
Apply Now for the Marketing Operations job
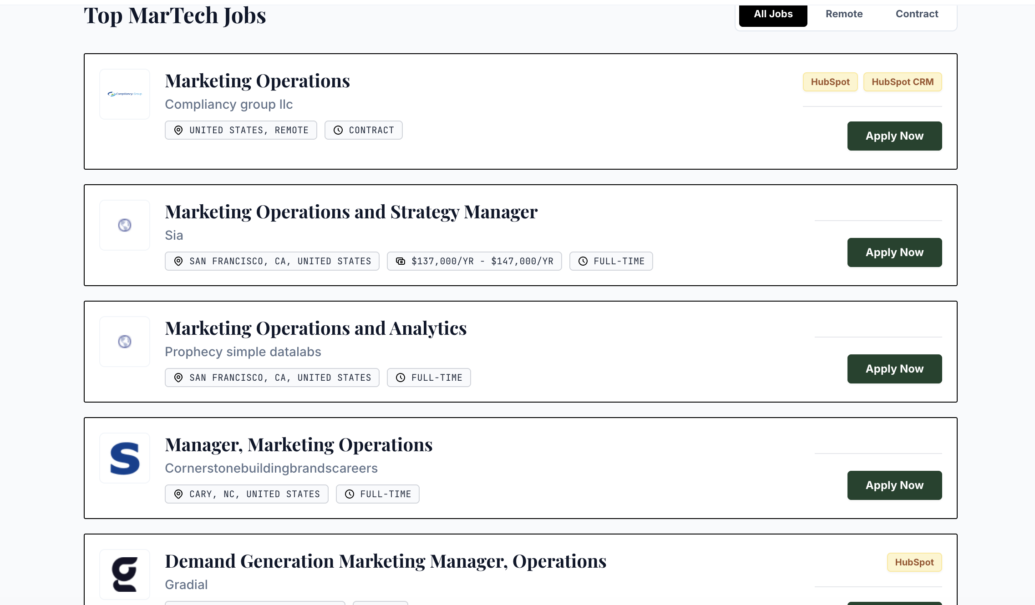pyautogui.click(x=894, y=136)
